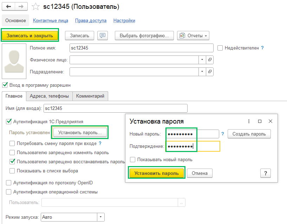Click the forward navigation arrow
Image resolution: width=287 pixels, height=224 pixels.
point(21,7)
